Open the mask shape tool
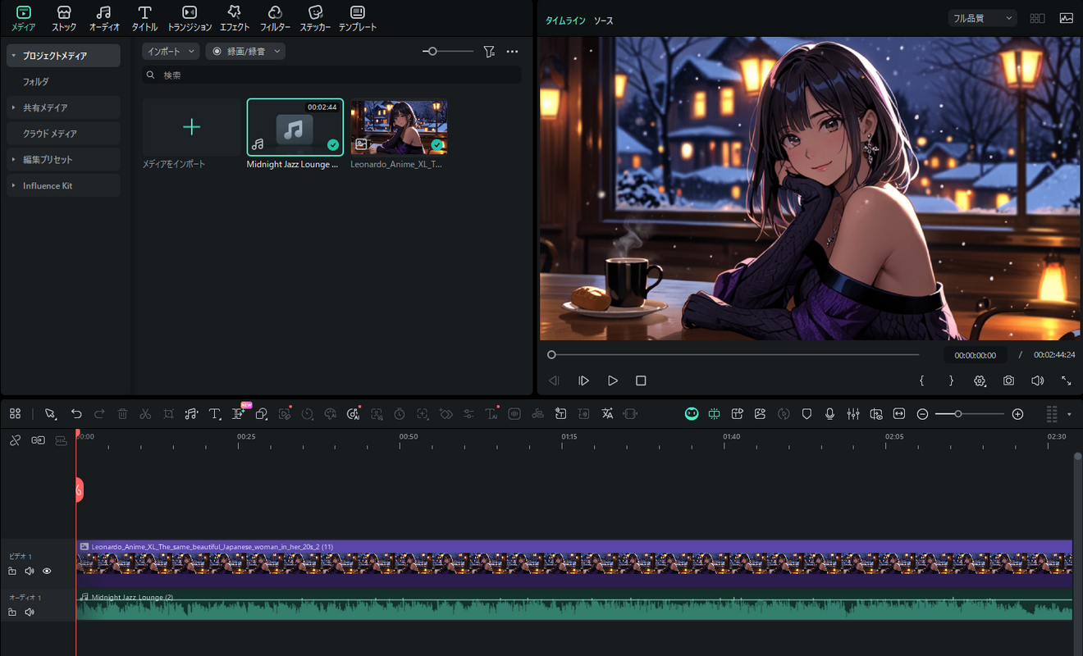 pyautogui.click(x=262, y=414)
